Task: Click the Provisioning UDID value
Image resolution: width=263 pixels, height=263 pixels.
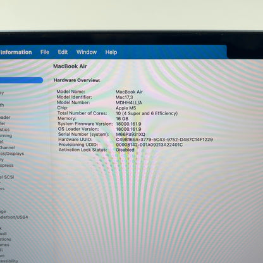Action: pos(149,145)
